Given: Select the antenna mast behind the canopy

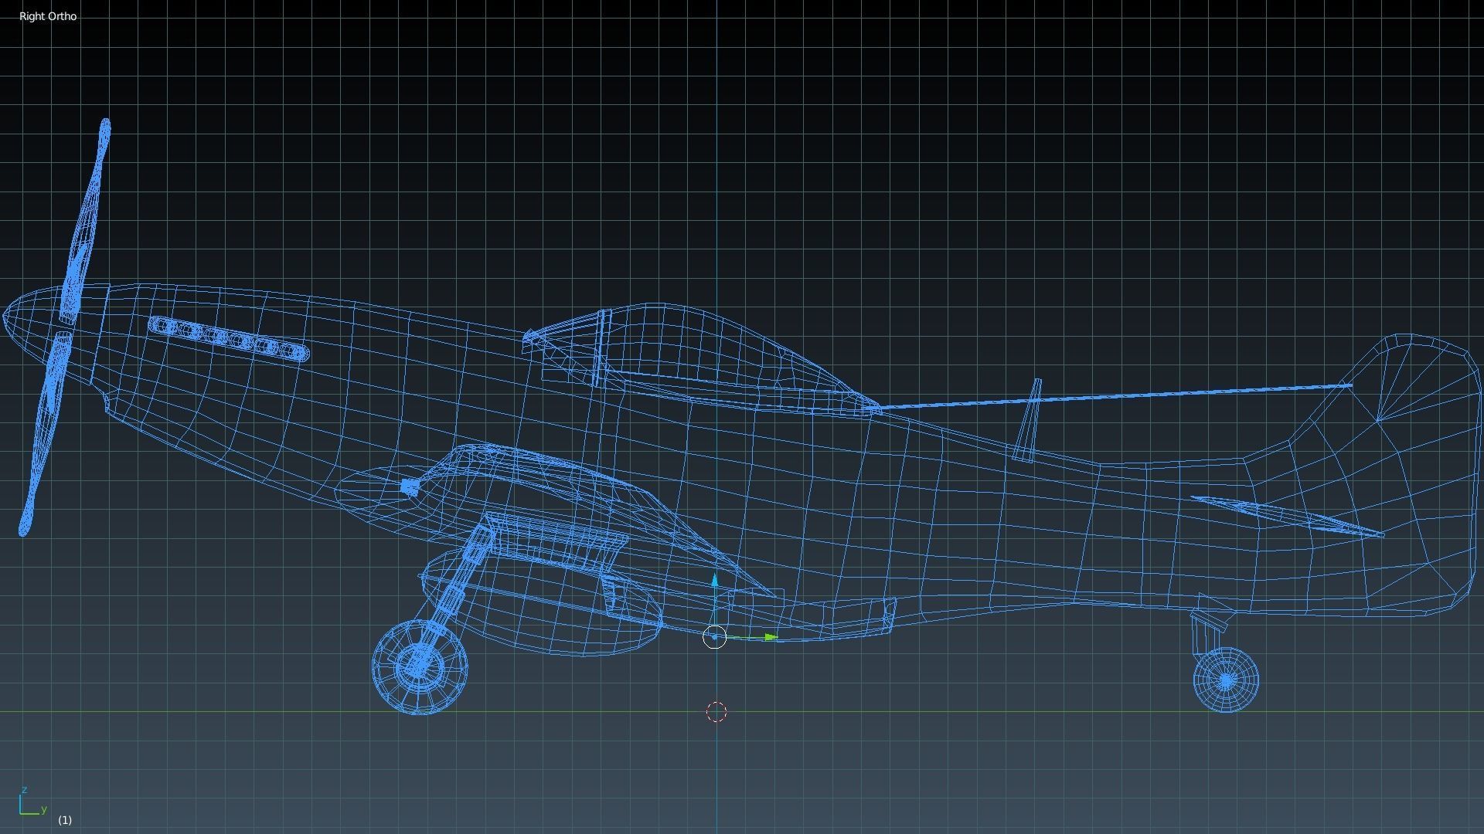Looking at the screenshot, I should (1030, 420).
